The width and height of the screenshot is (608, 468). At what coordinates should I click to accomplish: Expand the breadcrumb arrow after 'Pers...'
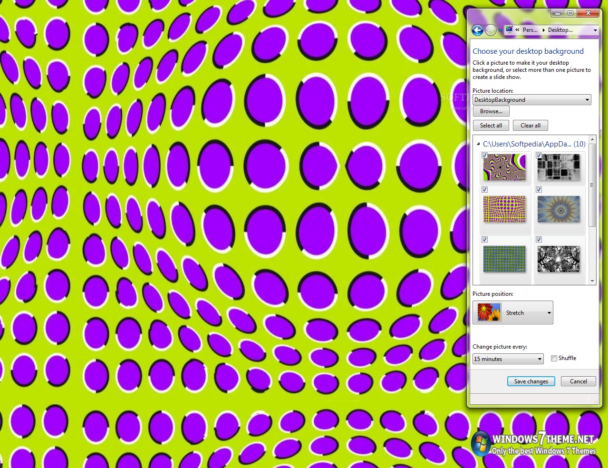[x=543, y=30]
